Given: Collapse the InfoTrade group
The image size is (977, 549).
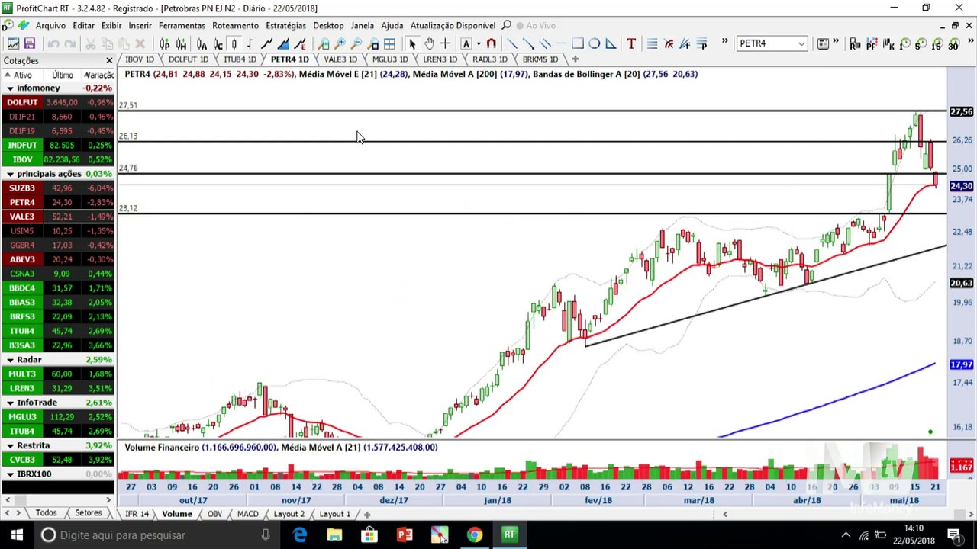Looking at the screenshot, I should point(10,403).
